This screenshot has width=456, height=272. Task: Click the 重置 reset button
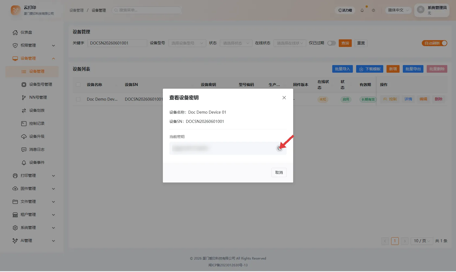coord(361,43)
